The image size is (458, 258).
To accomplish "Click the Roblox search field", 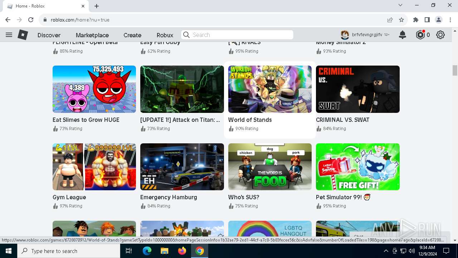I will (237, 35).
